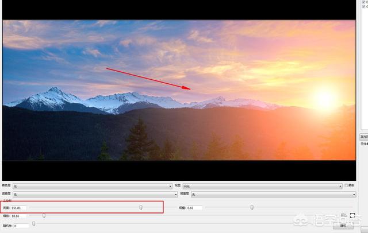
Task: Click the sunset preview image
Action: (179, 90)
